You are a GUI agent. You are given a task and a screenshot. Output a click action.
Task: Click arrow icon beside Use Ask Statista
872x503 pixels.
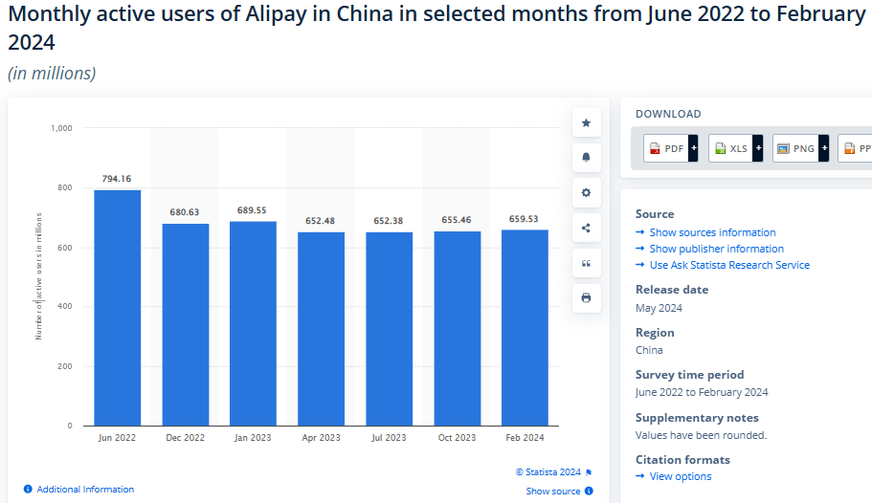point(640,265)
